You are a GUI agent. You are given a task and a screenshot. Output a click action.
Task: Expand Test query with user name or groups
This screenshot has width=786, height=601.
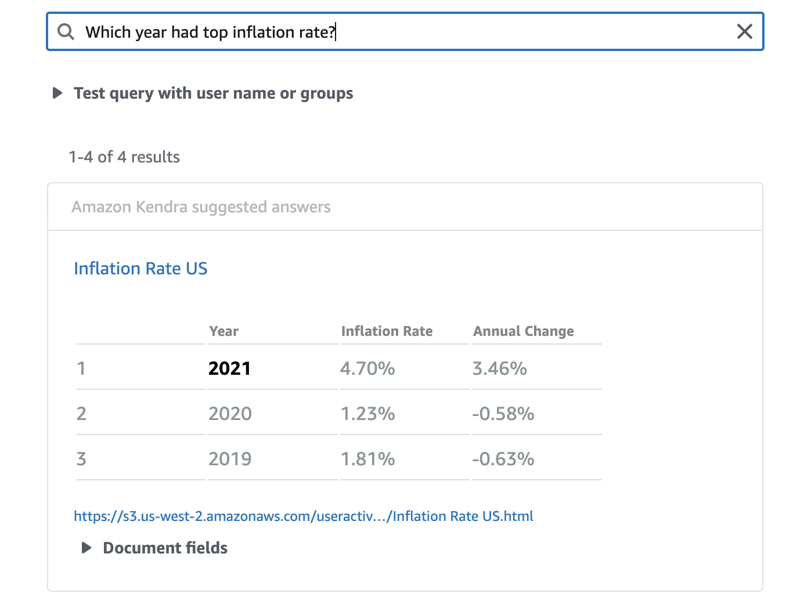(x=57, y=93)
